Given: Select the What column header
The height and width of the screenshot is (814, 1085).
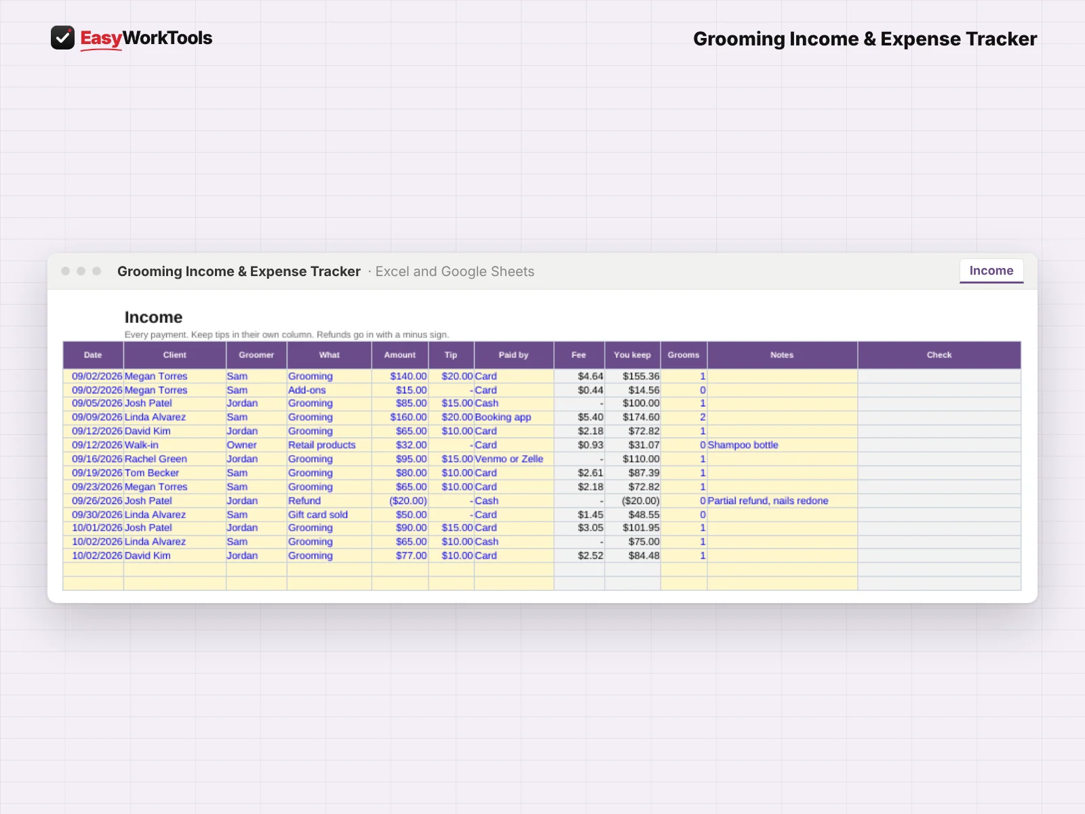Looking at the screenshot, I should click(330, 355).
